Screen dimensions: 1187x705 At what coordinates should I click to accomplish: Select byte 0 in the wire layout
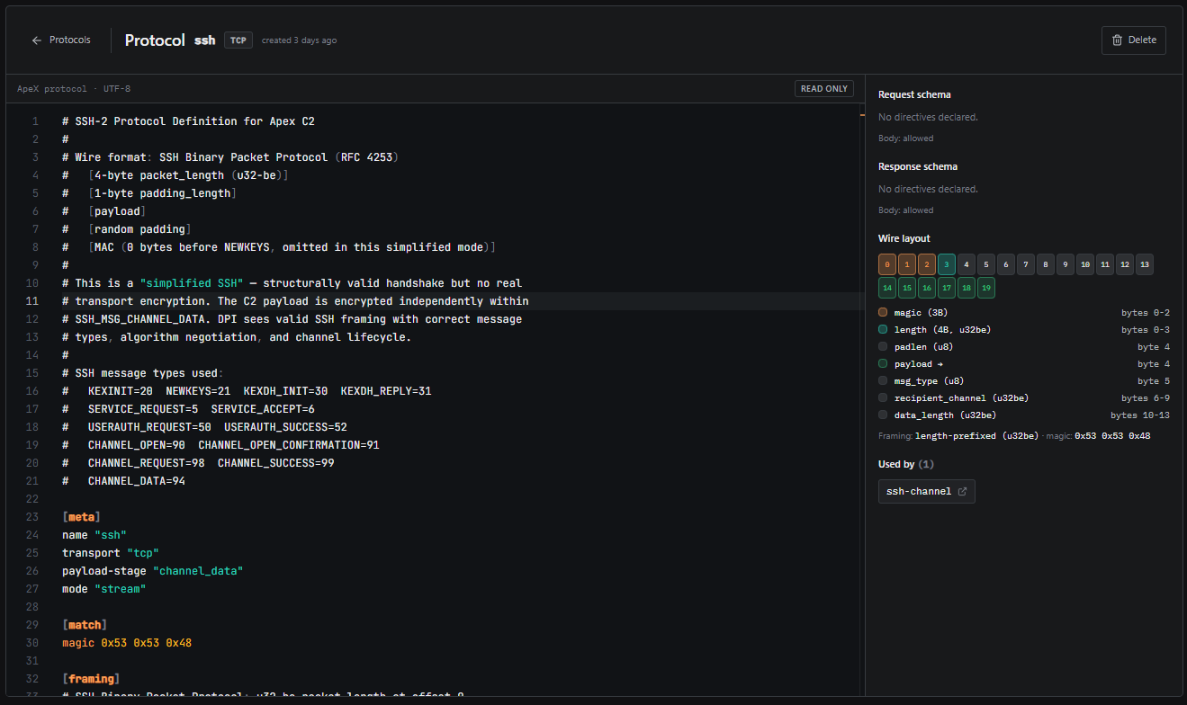click(x=887, y=264)
